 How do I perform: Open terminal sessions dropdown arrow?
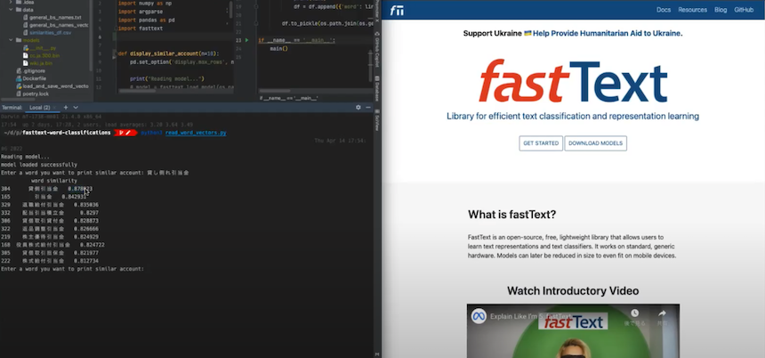click(x=76, y=108)
